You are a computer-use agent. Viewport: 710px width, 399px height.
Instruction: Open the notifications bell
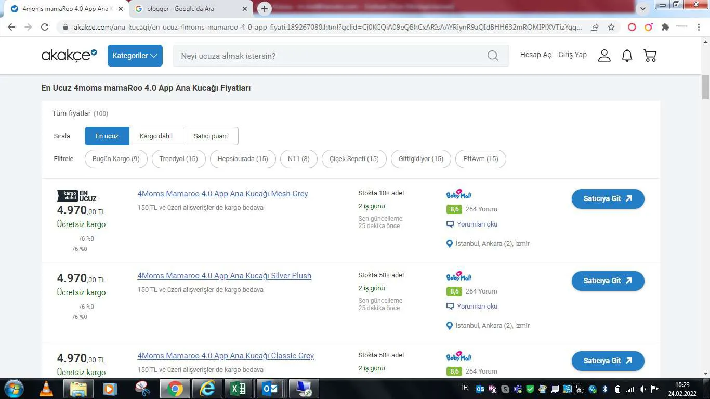tap(627, 56)
